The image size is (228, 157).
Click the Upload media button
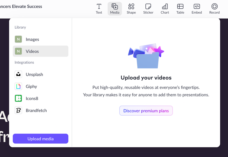coord(40,139)
